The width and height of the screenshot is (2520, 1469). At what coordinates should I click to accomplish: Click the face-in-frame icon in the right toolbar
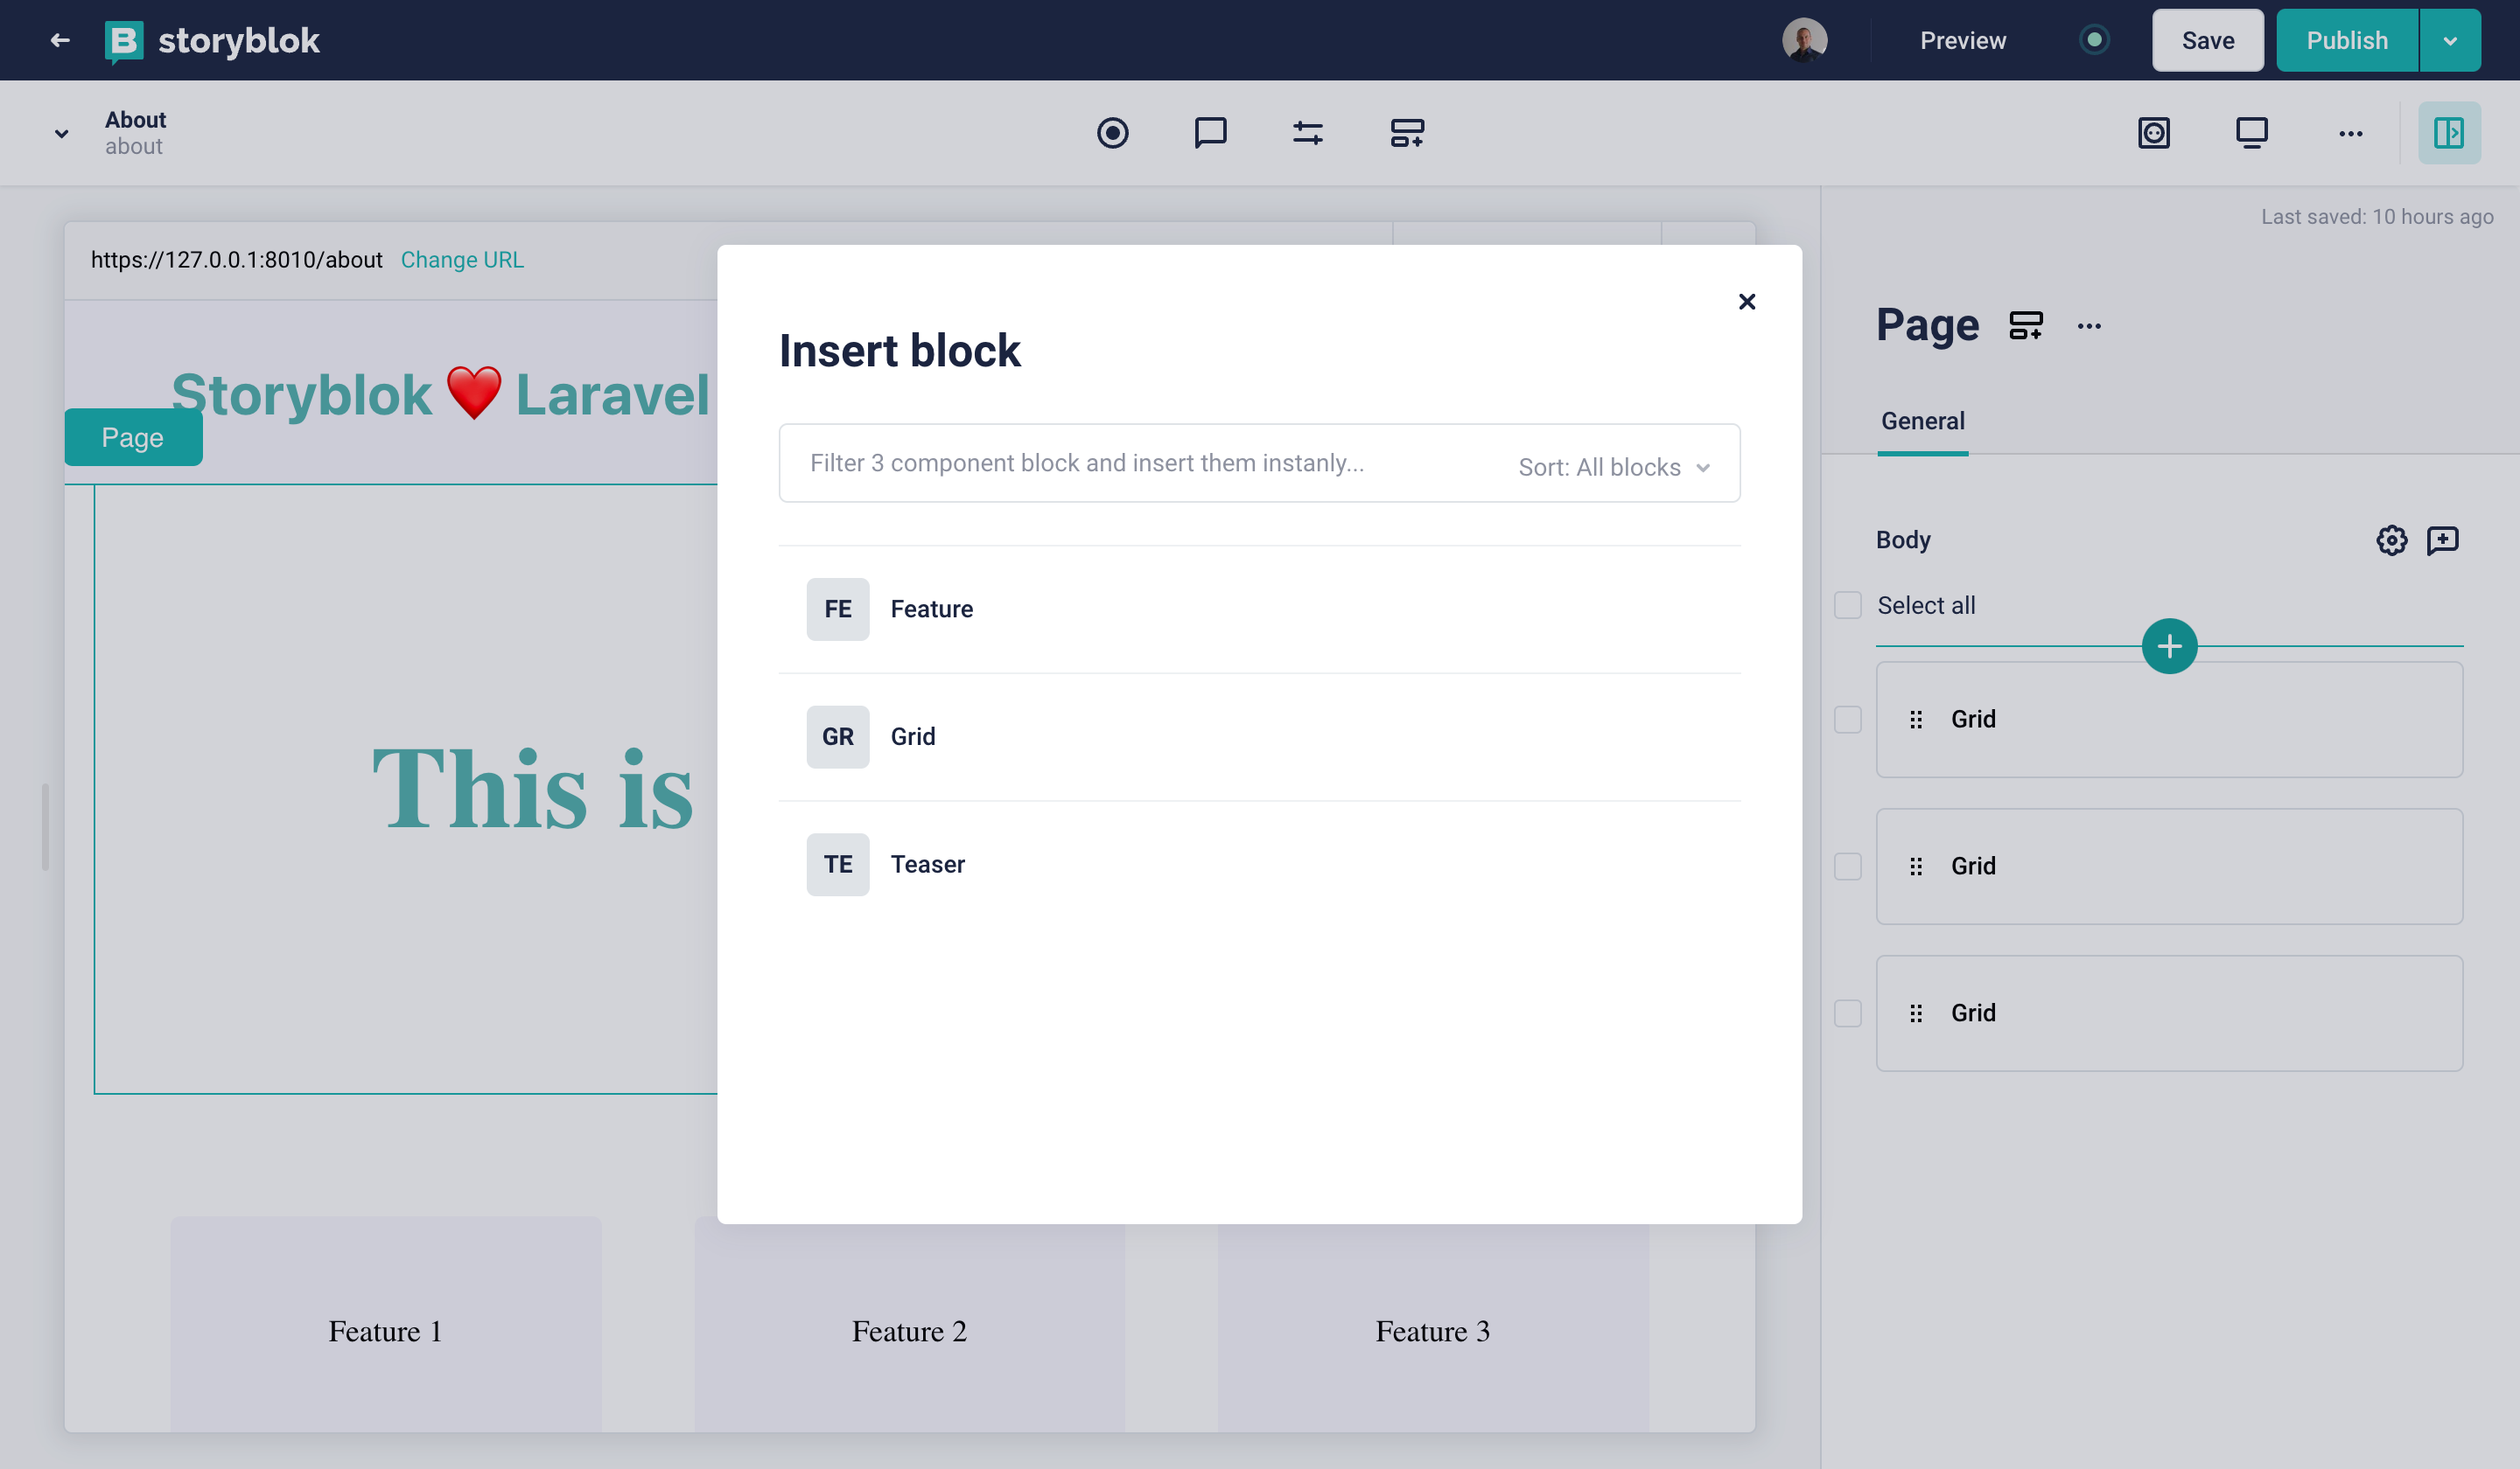tap(2153, 133)
